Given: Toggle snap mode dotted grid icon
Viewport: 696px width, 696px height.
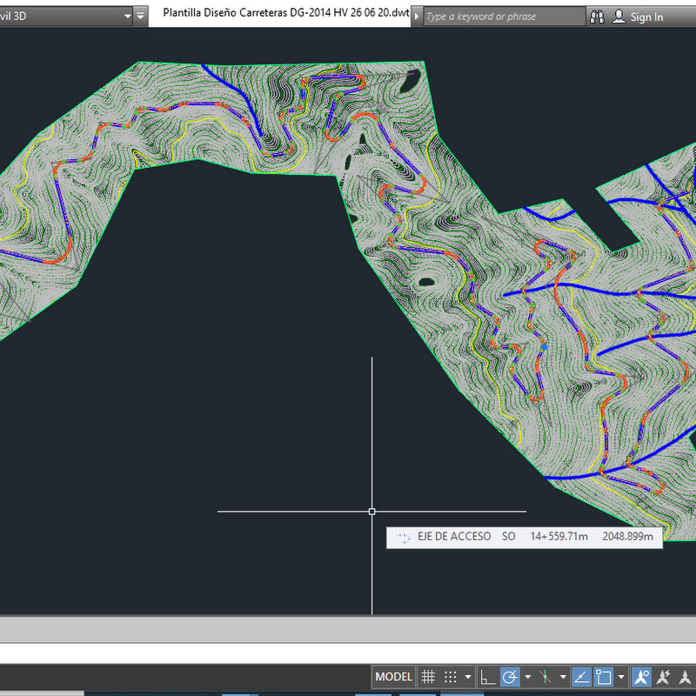Looking at the screenshot, I should [x=451, y=677].
